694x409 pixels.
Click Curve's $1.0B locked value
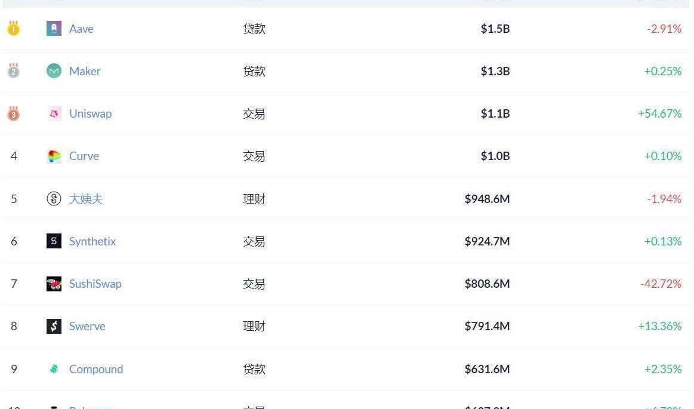tap(495, 156)
